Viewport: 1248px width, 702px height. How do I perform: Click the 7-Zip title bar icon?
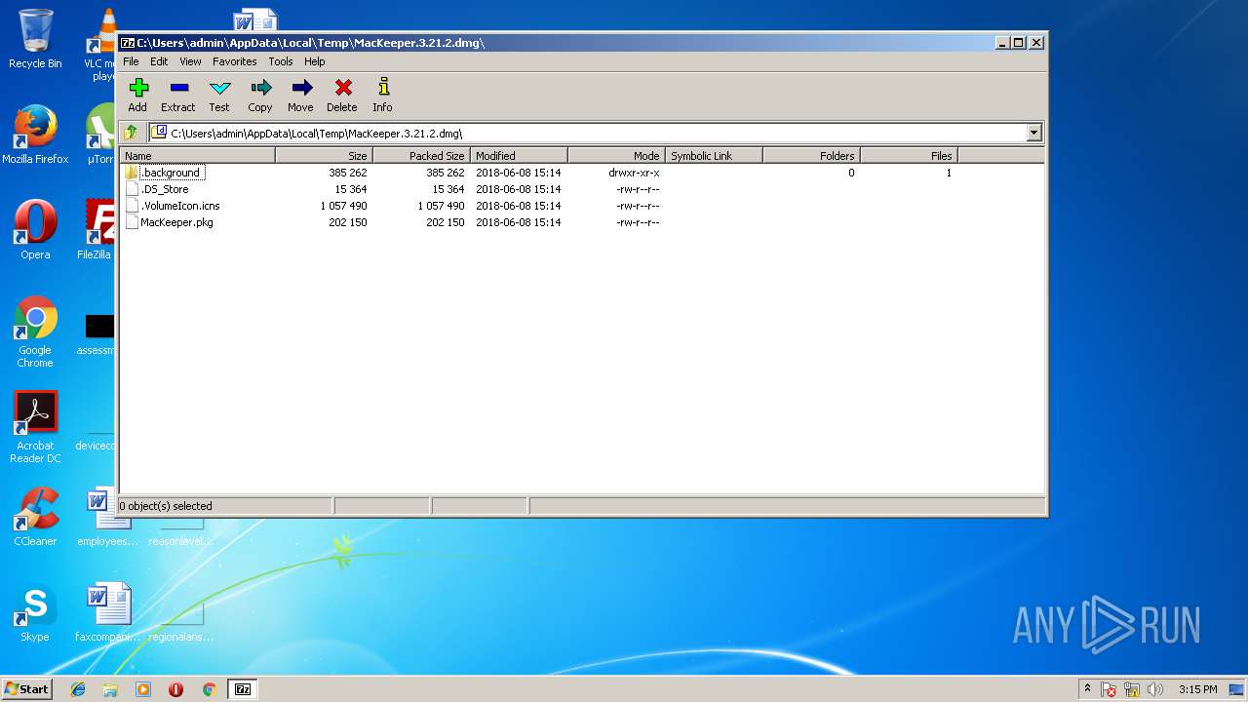coord(127,43)
